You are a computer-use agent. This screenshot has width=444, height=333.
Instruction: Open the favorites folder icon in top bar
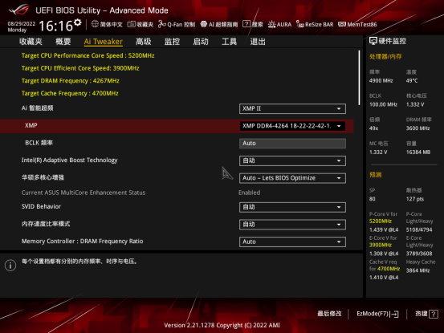tap(131, 24)
